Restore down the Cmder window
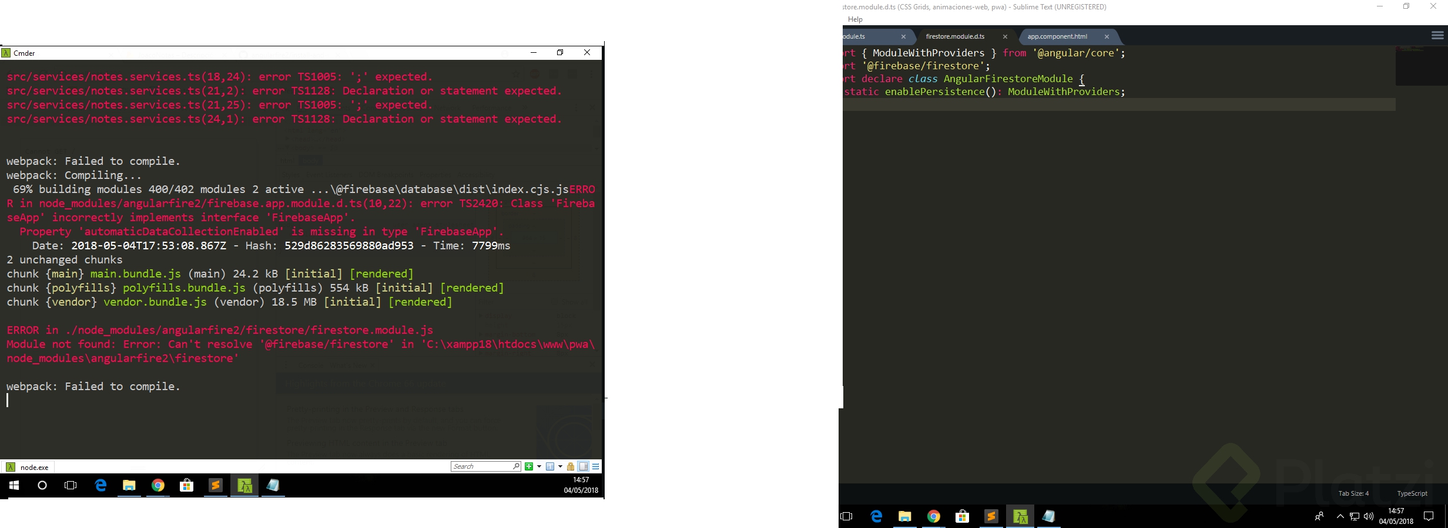The height and width of the screenshot is (528, 1448). (560, 53)
